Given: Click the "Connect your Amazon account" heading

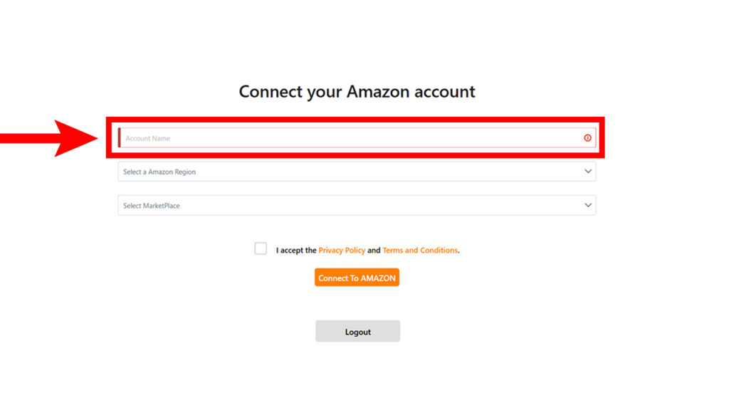Looking at the screenshot, I should coord(357,92).
